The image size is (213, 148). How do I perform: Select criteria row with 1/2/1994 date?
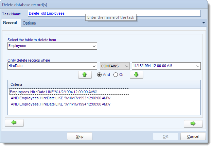click(x=69, y=92)
